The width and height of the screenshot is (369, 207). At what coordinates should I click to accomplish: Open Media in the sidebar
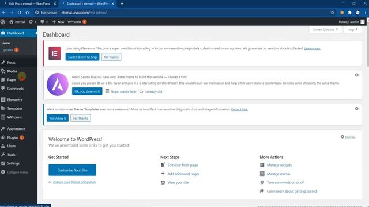click(x=18, y=71)
